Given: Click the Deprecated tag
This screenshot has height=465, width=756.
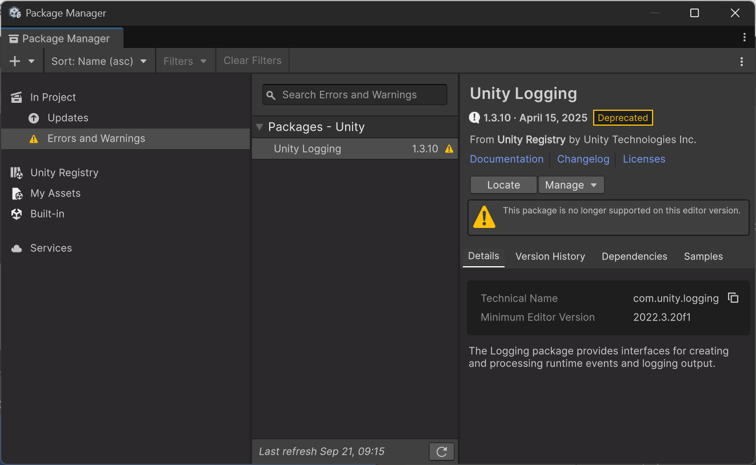Looking at the screenshot, I should (623, 118).
